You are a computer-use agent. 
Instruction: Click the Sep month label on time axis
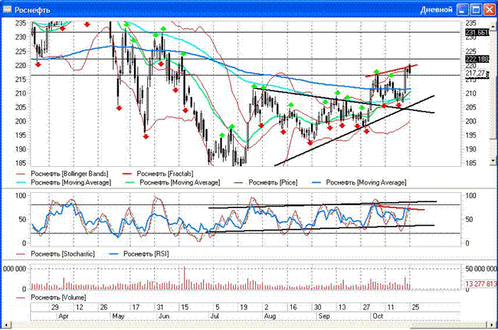(x=324, y=316)
